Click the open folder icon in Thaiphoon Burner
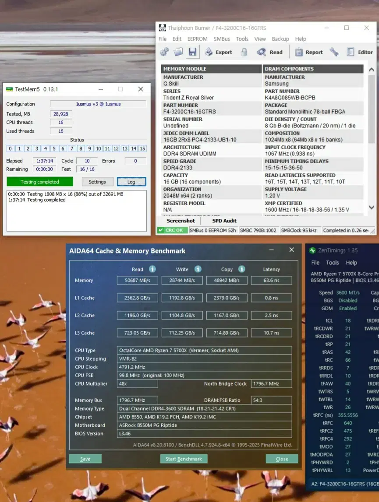The height and width of the screenshot is (502, 379). (178, 52)
